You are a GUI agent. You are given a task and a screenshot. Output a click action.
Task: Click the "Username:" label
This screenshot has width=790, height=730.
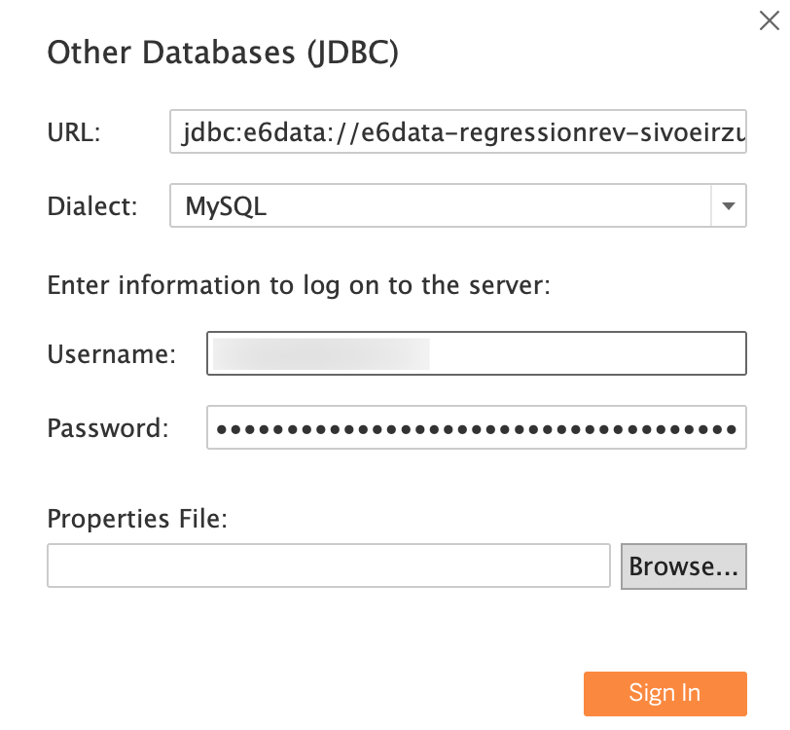pyautogui.click(x=111, y=354)
